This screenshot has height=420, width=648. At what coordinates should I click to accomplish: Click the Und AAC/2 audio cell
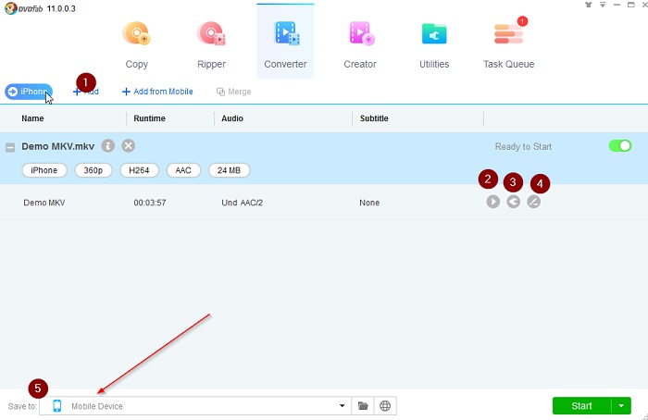(x=243, y=203)
